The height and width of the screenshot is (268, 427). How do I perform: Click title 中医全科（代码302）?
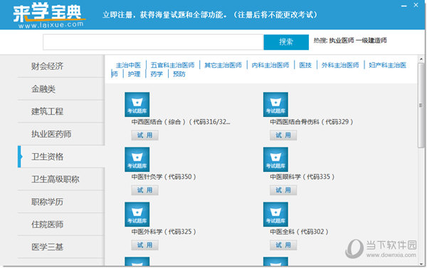coord(299,232)
